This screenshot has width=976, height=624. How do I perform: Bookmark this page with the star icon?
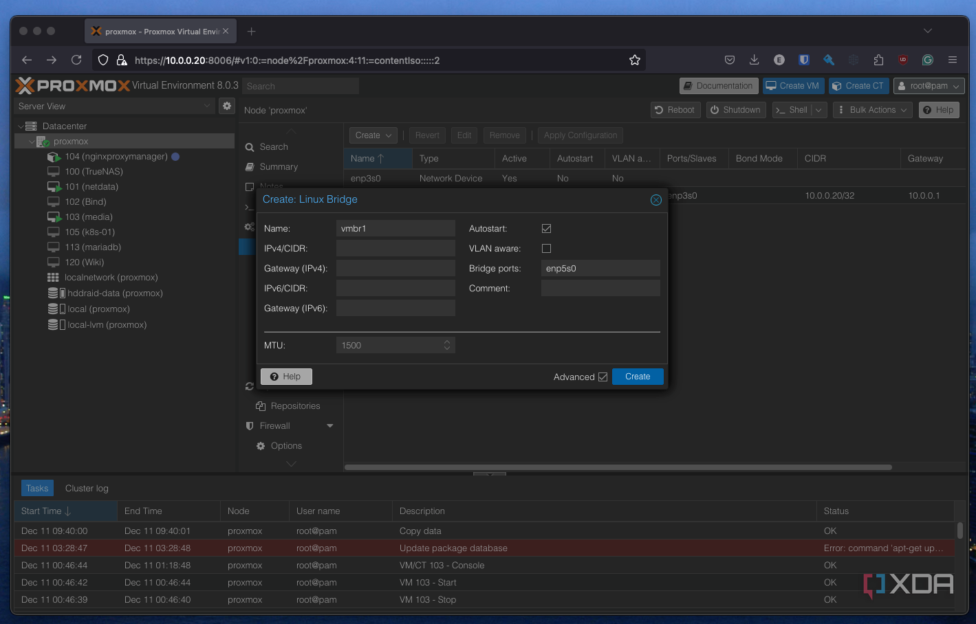635,60
